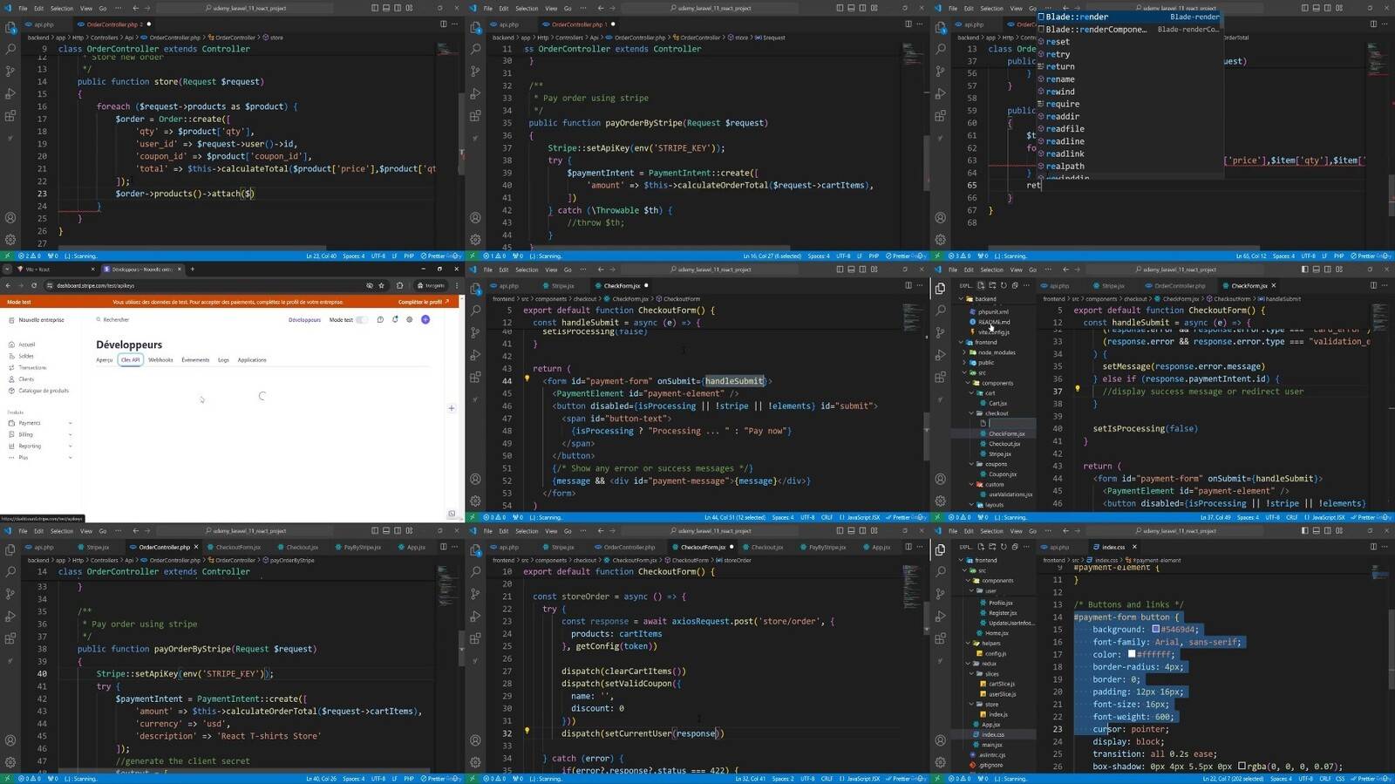Open the Manage gear in the index.css window
Screen dimensions: 1395x784
pyautogui.click(x=940, y=762)
